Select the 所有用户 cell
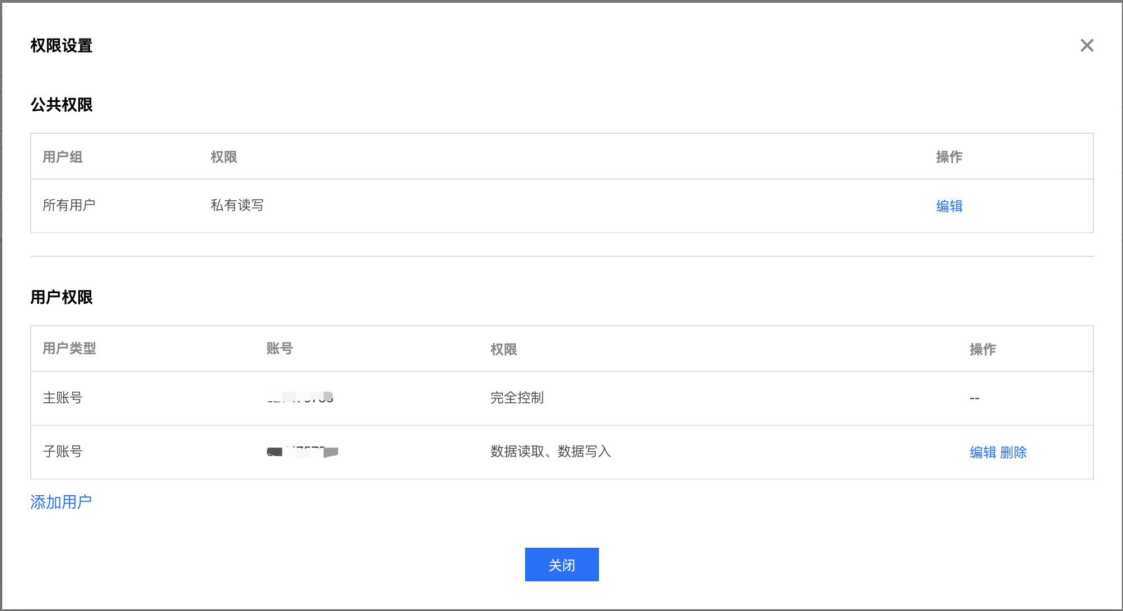The image size is (1123, 611). (69, 205)
